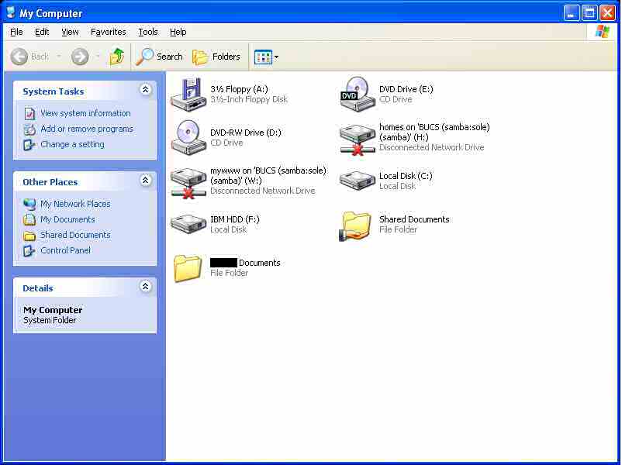Click the Add or remove programs icon
Image resolution: width=622 pixels, height=465 pixels.
tap(29, 129)
